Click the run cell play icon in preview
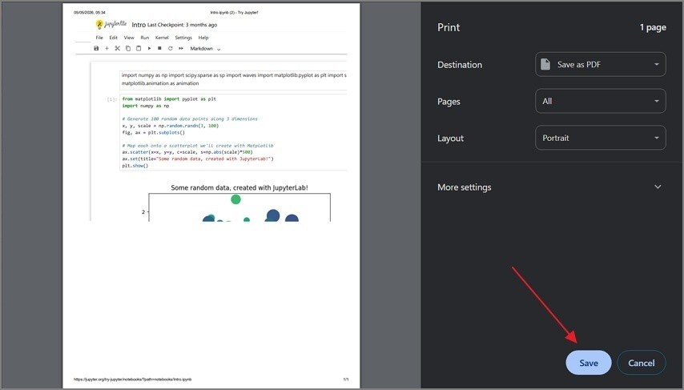Viewport: 684px width, 390px height. click(149, 48)
